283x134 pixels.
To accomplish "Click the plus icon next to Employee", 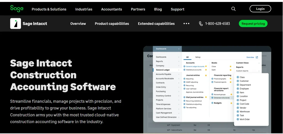I will (238, 89).
